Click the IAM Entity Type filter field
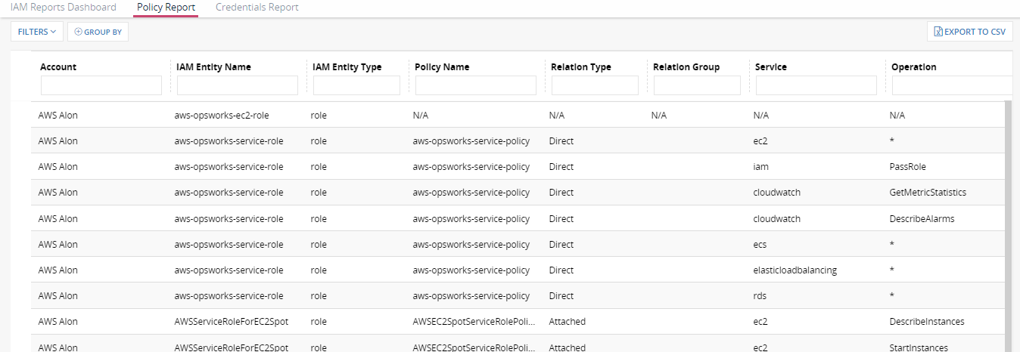Viewport: 1020px width, 352px height. pyautogui.click(x=356, y=85)
